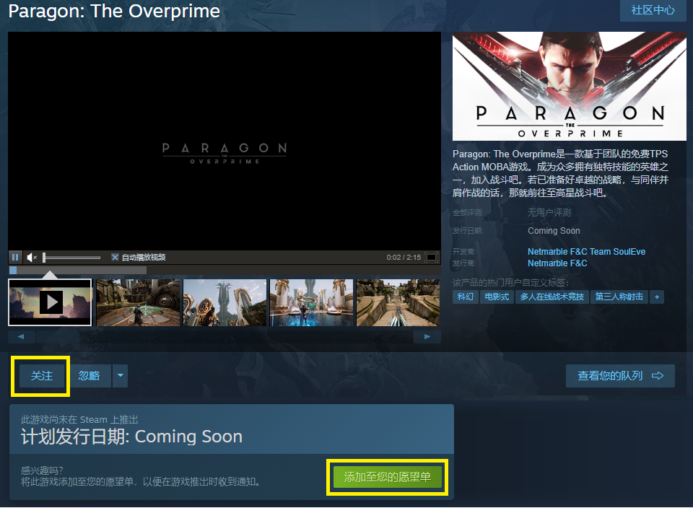Click the 忽略 ignore button
Viewport: 693px width, 508px height.
89,376
